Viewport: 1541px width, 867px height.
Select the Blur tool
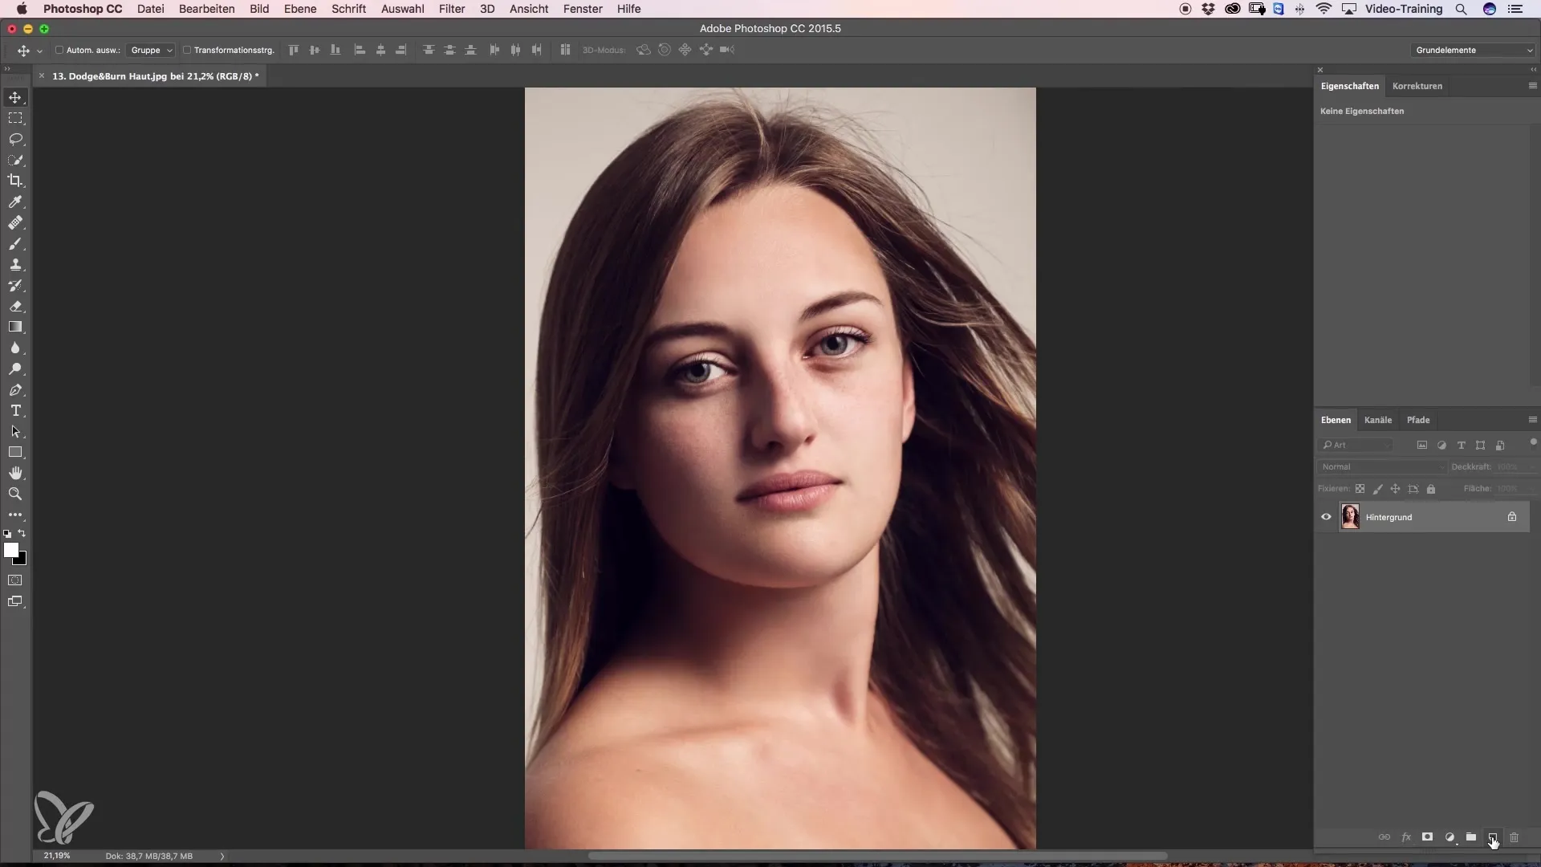[x=15, y=348]
